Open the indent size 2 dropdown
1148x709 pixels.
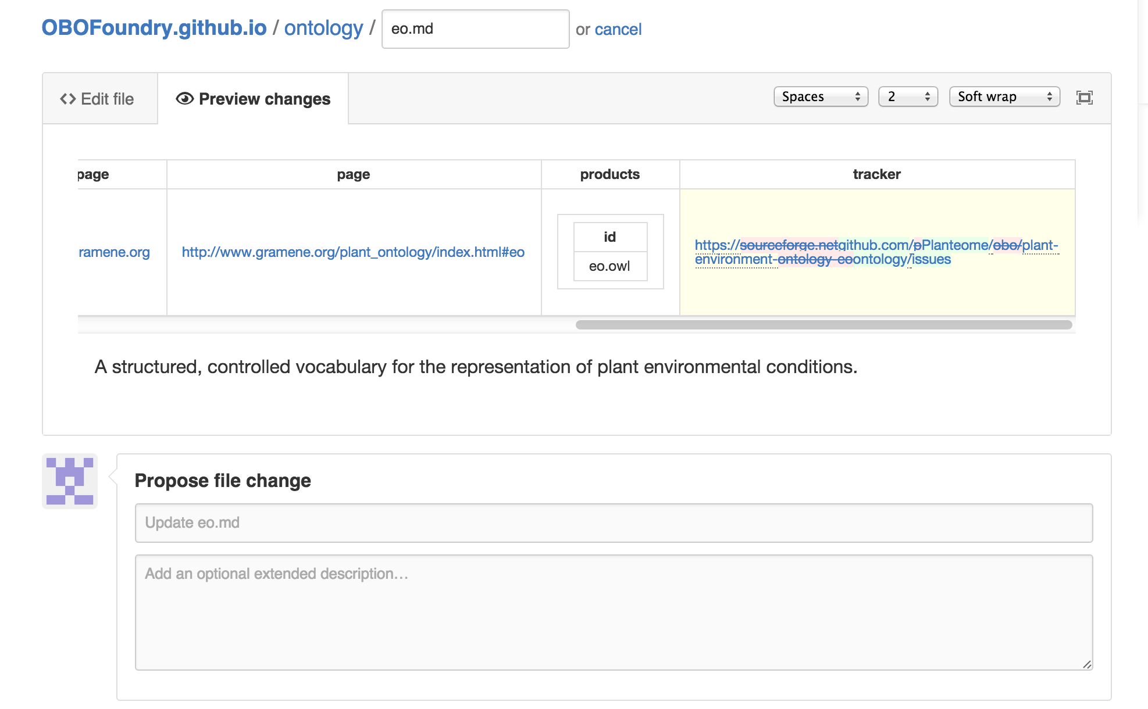[x=907, y=96]
